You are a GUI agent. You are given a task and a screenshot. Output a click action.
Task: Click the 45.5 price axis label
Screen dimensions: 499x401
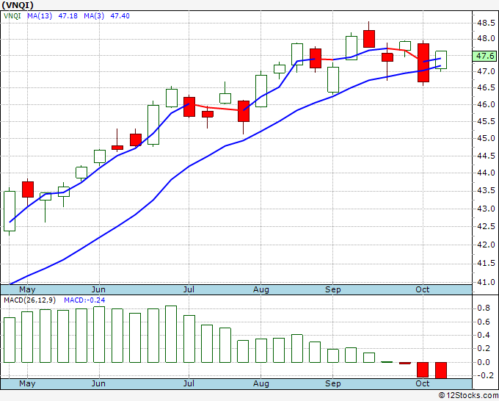click(486, 121)
